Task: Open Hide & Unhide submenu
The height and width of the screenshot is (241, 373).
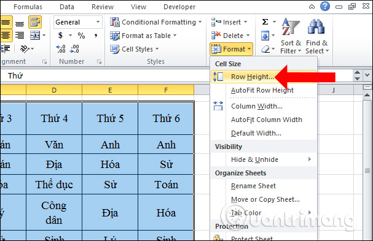Action: (x=264, y=159)
